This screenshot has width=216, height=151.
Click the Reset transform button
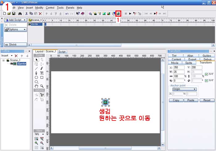(207, 100)
